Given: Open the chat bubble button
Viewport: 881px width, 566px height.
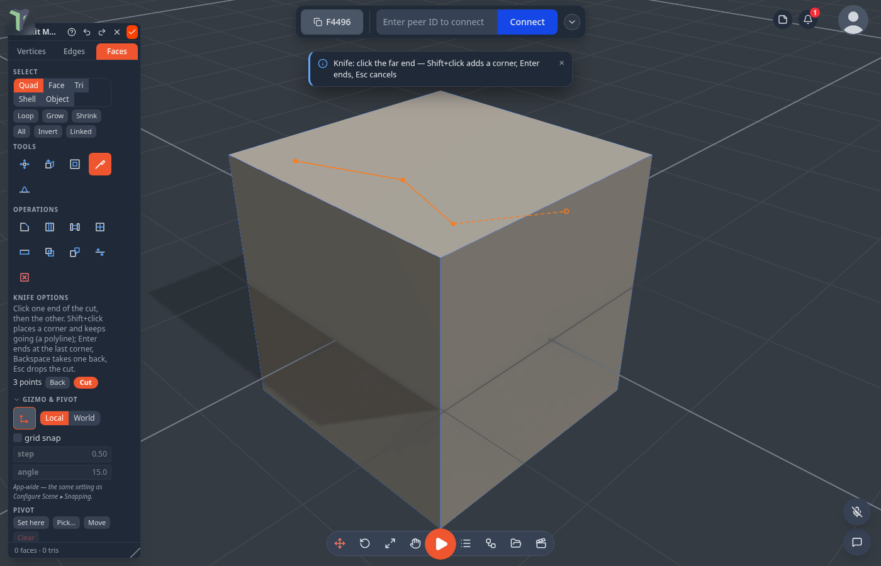Looking at the screenshot, I should click(857, 542).
